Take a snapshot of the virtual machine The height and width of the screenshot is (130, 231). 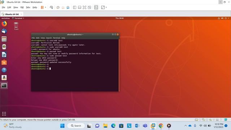[58, 7]
